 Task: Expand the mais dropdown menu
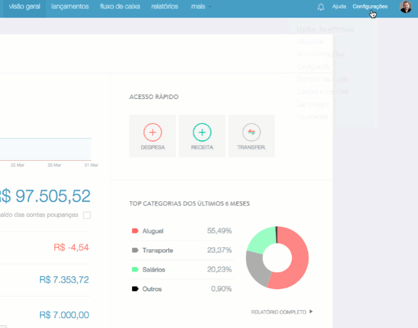click(201, 7)
